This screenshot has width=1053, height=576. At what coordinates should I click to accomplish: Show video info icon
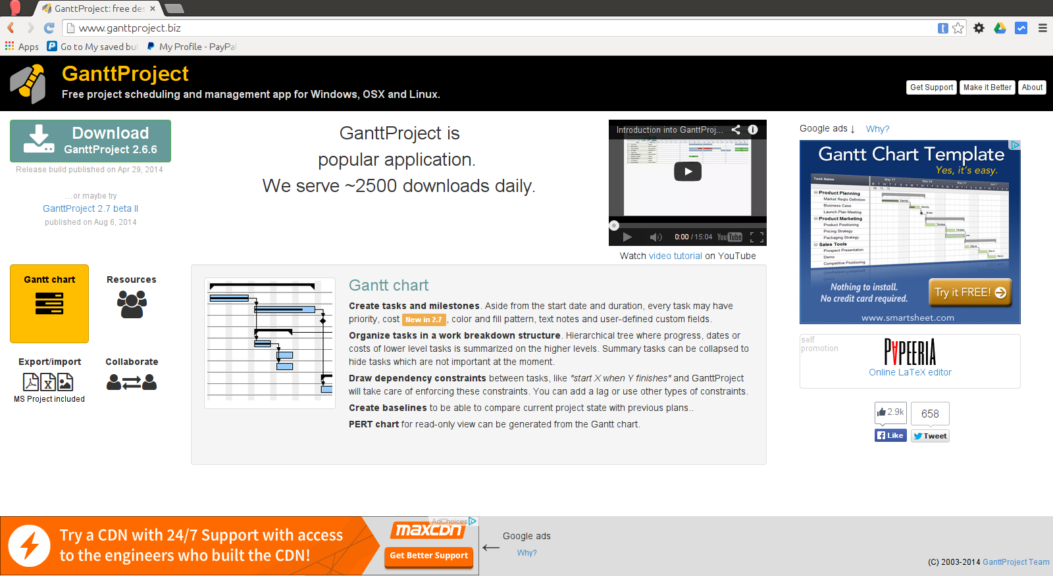[753, 130]
